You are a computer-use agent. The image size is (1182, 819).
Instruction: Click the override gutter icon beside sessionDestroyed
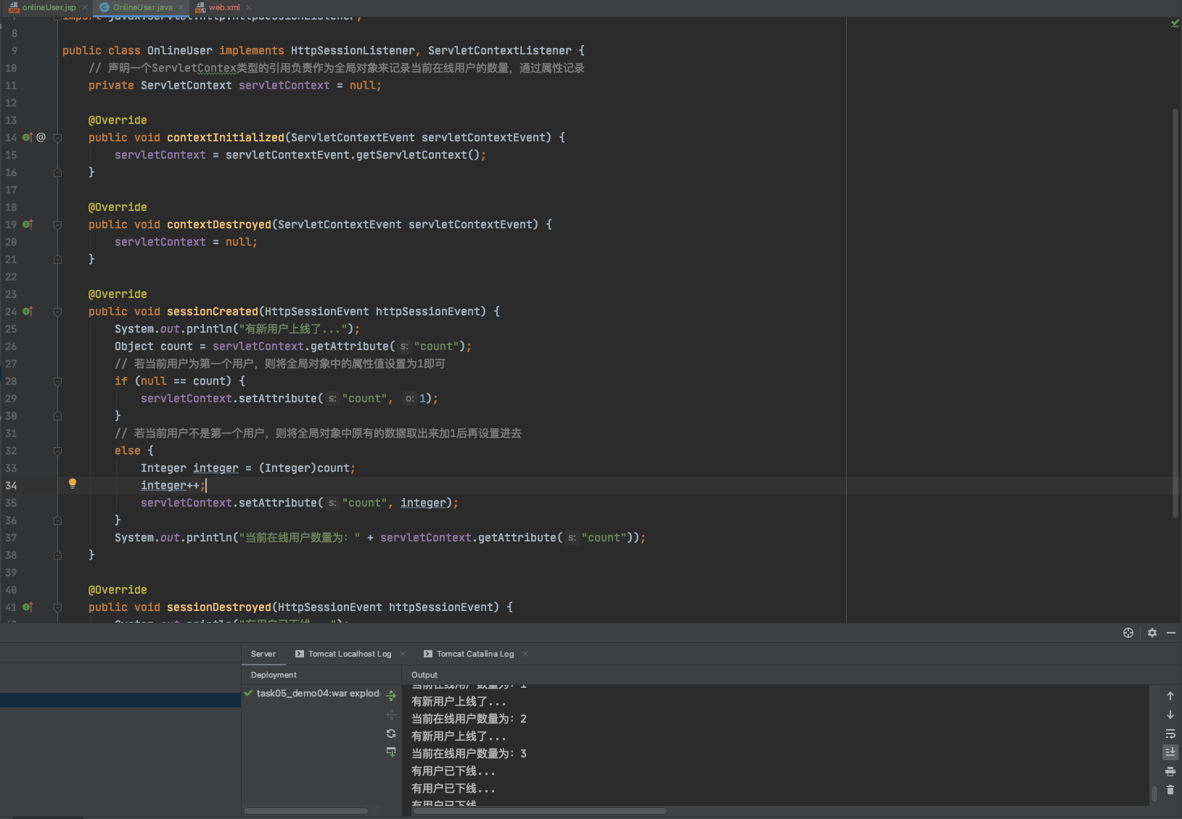coord(27,607)
